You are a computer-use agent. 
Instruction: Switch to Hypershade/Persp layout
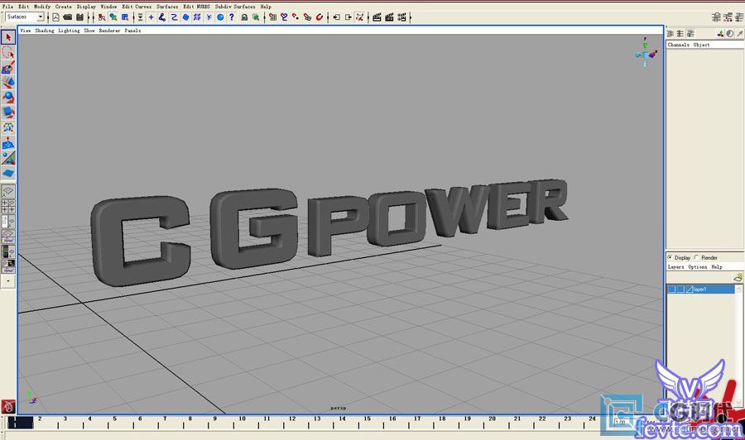pos(8,251)
